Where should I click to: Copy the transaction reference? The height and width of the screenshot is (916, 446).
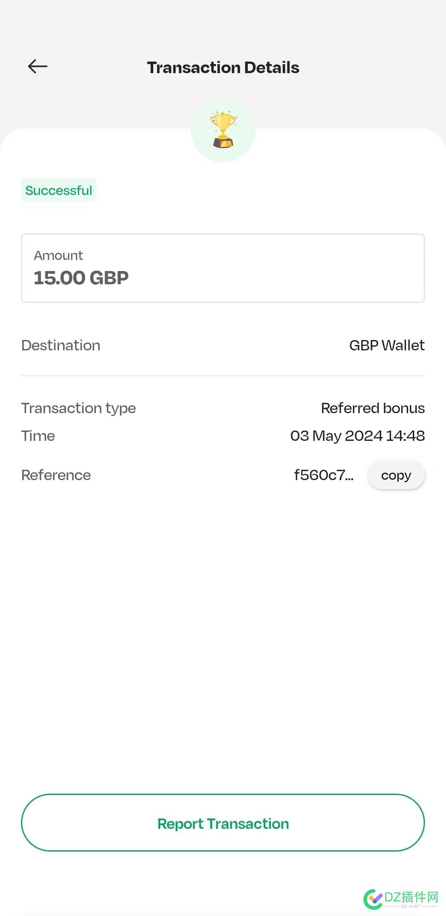click(396, 475)
